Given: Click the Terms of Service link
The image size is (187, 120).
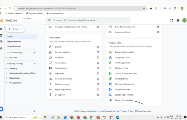Looking at the screenshot, I should (x=112, y=111).
